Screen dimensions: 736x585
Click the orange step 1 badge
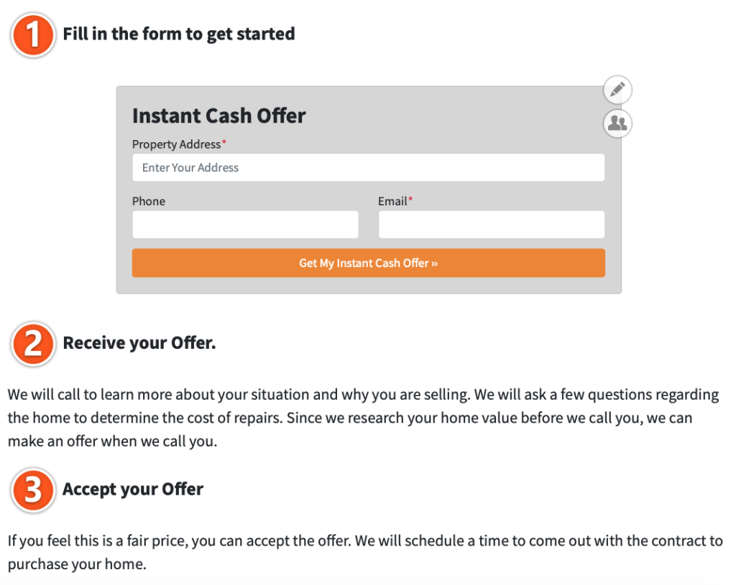(33, 35)
